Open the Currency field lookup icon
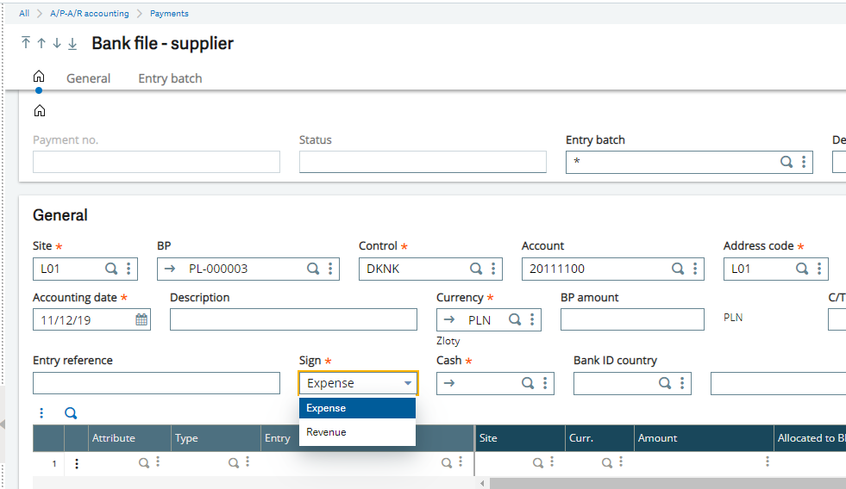 515,320
